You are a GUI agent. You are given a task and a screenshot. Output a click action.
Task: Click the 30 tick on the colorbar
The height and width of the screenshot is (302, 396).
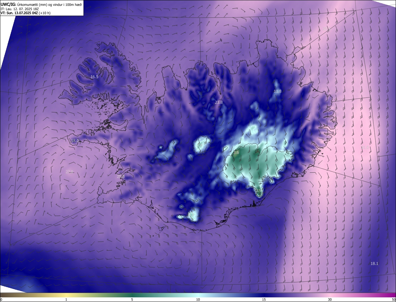330,300
